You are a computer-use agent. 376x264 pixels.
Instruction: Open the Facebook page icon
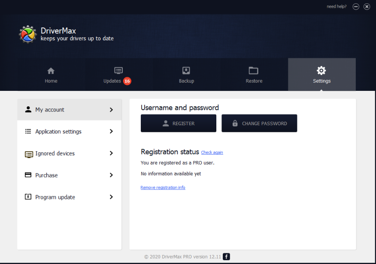pyautogui.click(x=226, y=257)
